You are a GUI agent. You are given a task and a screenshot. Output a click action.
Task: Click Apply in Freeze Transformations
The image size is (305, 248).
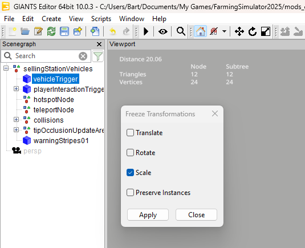pyautogui.click(x=148, y=215)
